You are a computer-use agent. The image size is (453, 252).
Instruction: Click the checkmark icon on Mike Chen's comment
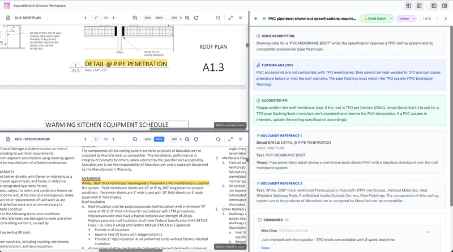[x=428, y=232]
